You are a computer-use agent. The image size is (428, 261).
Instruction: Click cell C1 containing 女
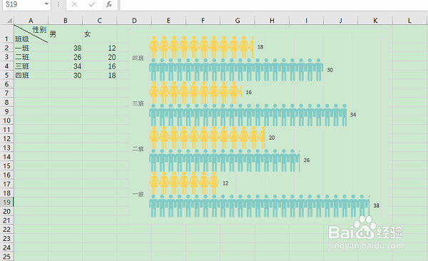point(100,34)
